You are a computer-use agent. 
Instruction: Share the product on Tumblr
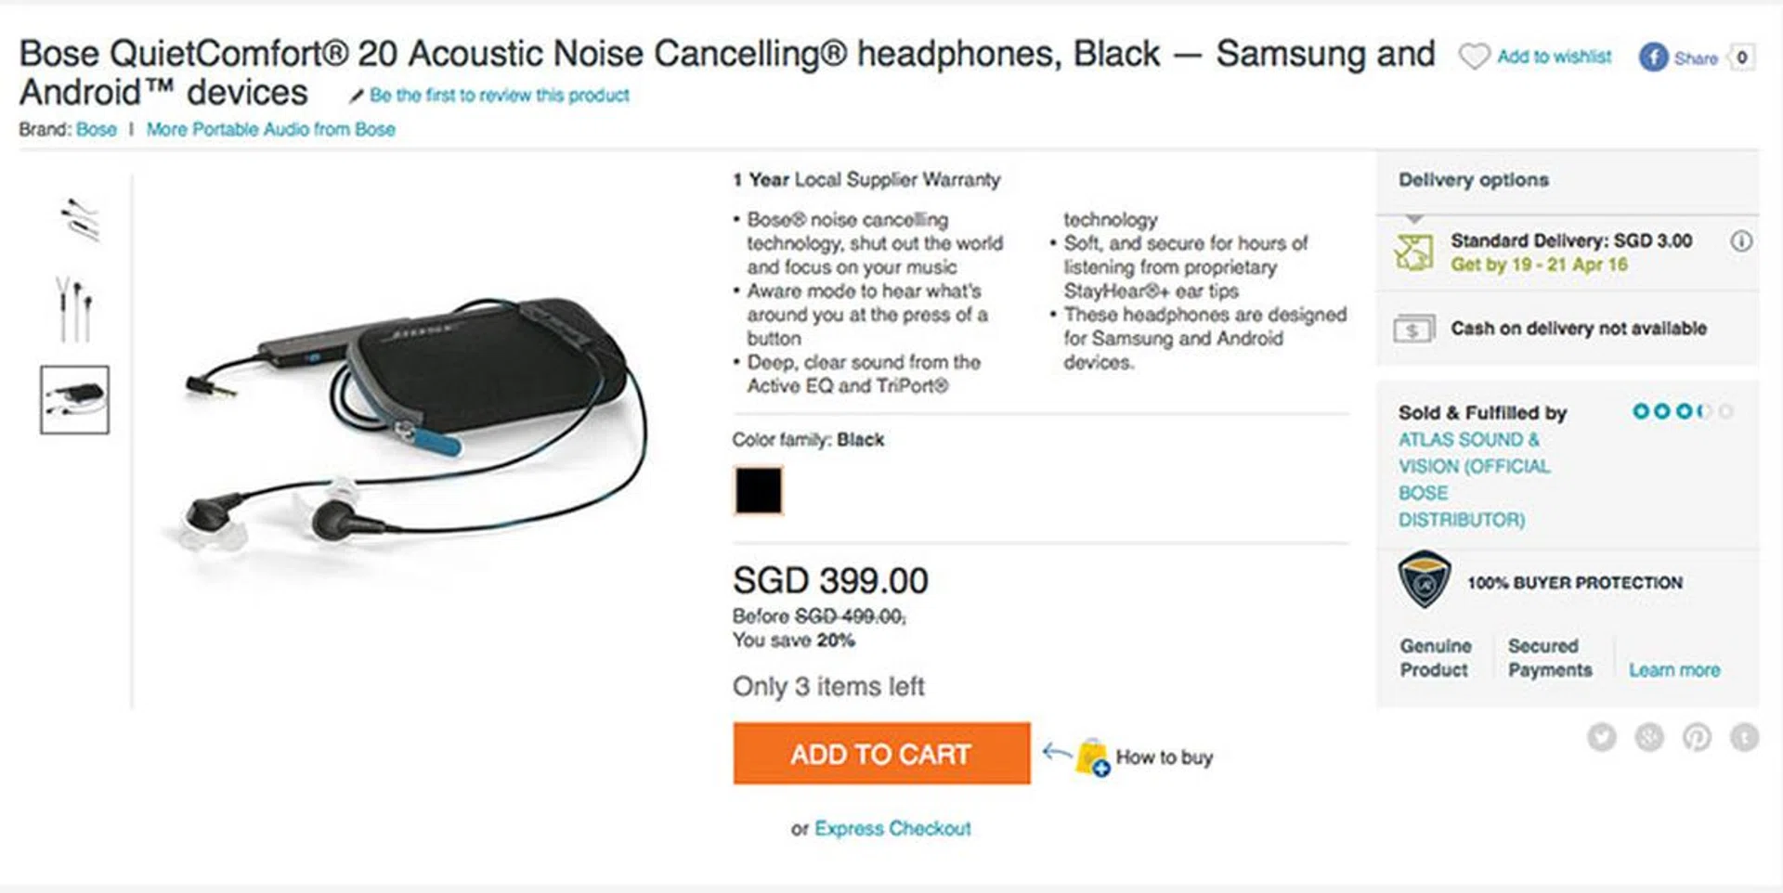pyautogui.click(x=1744, y=737)
